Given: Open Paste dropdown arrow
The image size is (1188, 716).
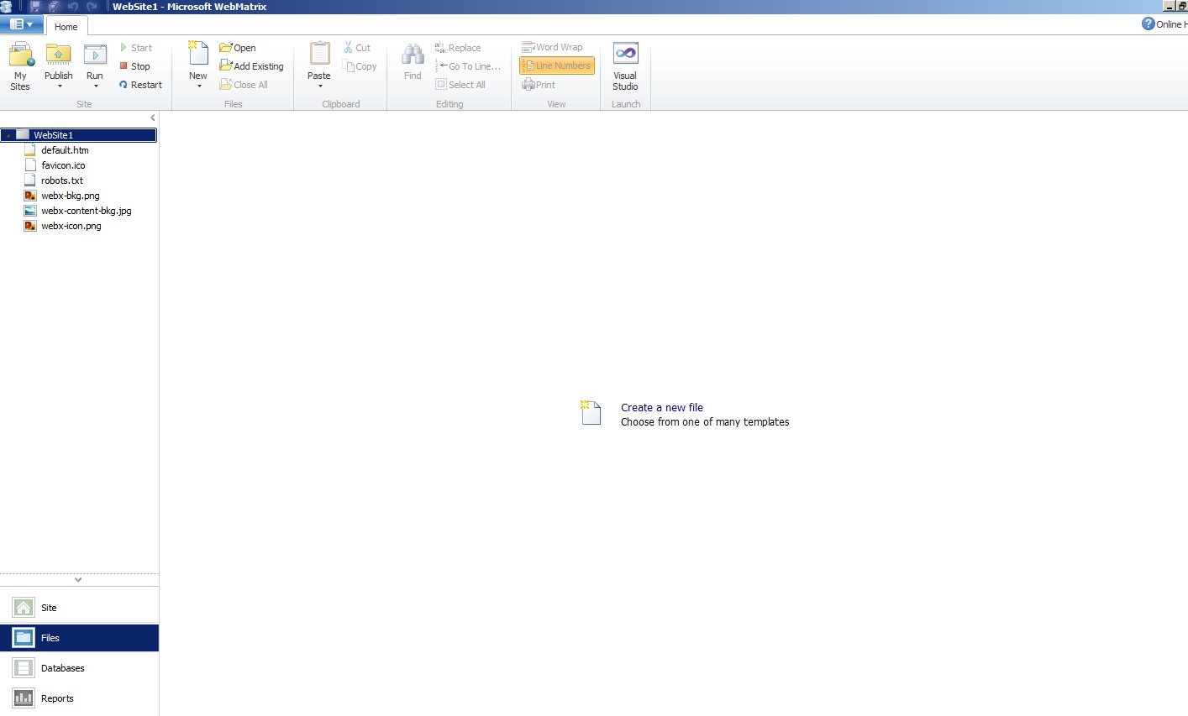Looking at the screenshot, I should tap(320, 86).
